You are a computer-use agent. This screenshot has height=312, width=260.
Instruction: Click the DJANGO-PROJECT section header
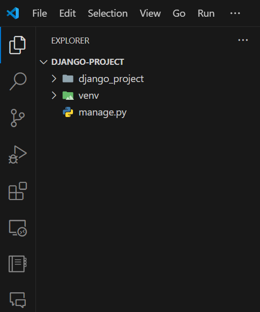pos(88,62)
